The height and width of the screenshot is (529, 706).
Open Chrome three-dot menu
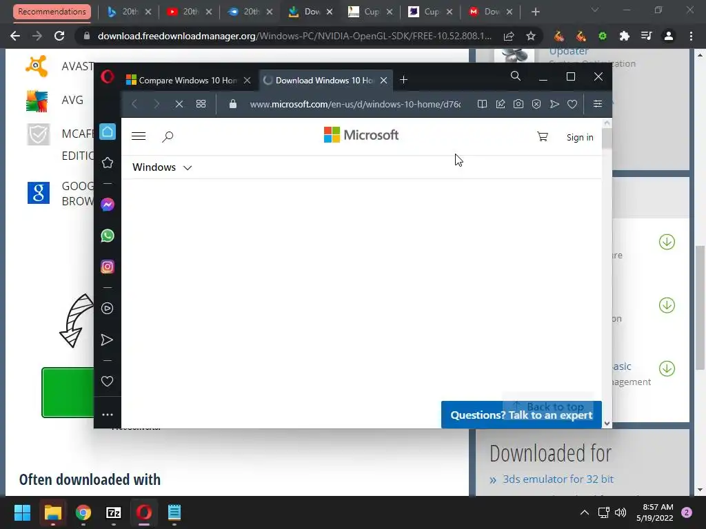pos(691,36)
